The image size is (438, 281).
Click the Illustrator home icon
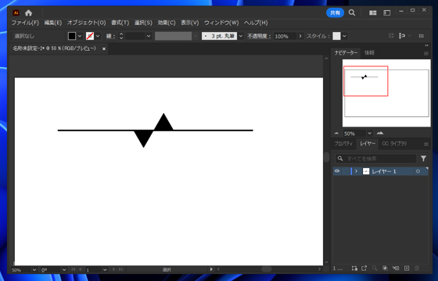coord(28,12)
